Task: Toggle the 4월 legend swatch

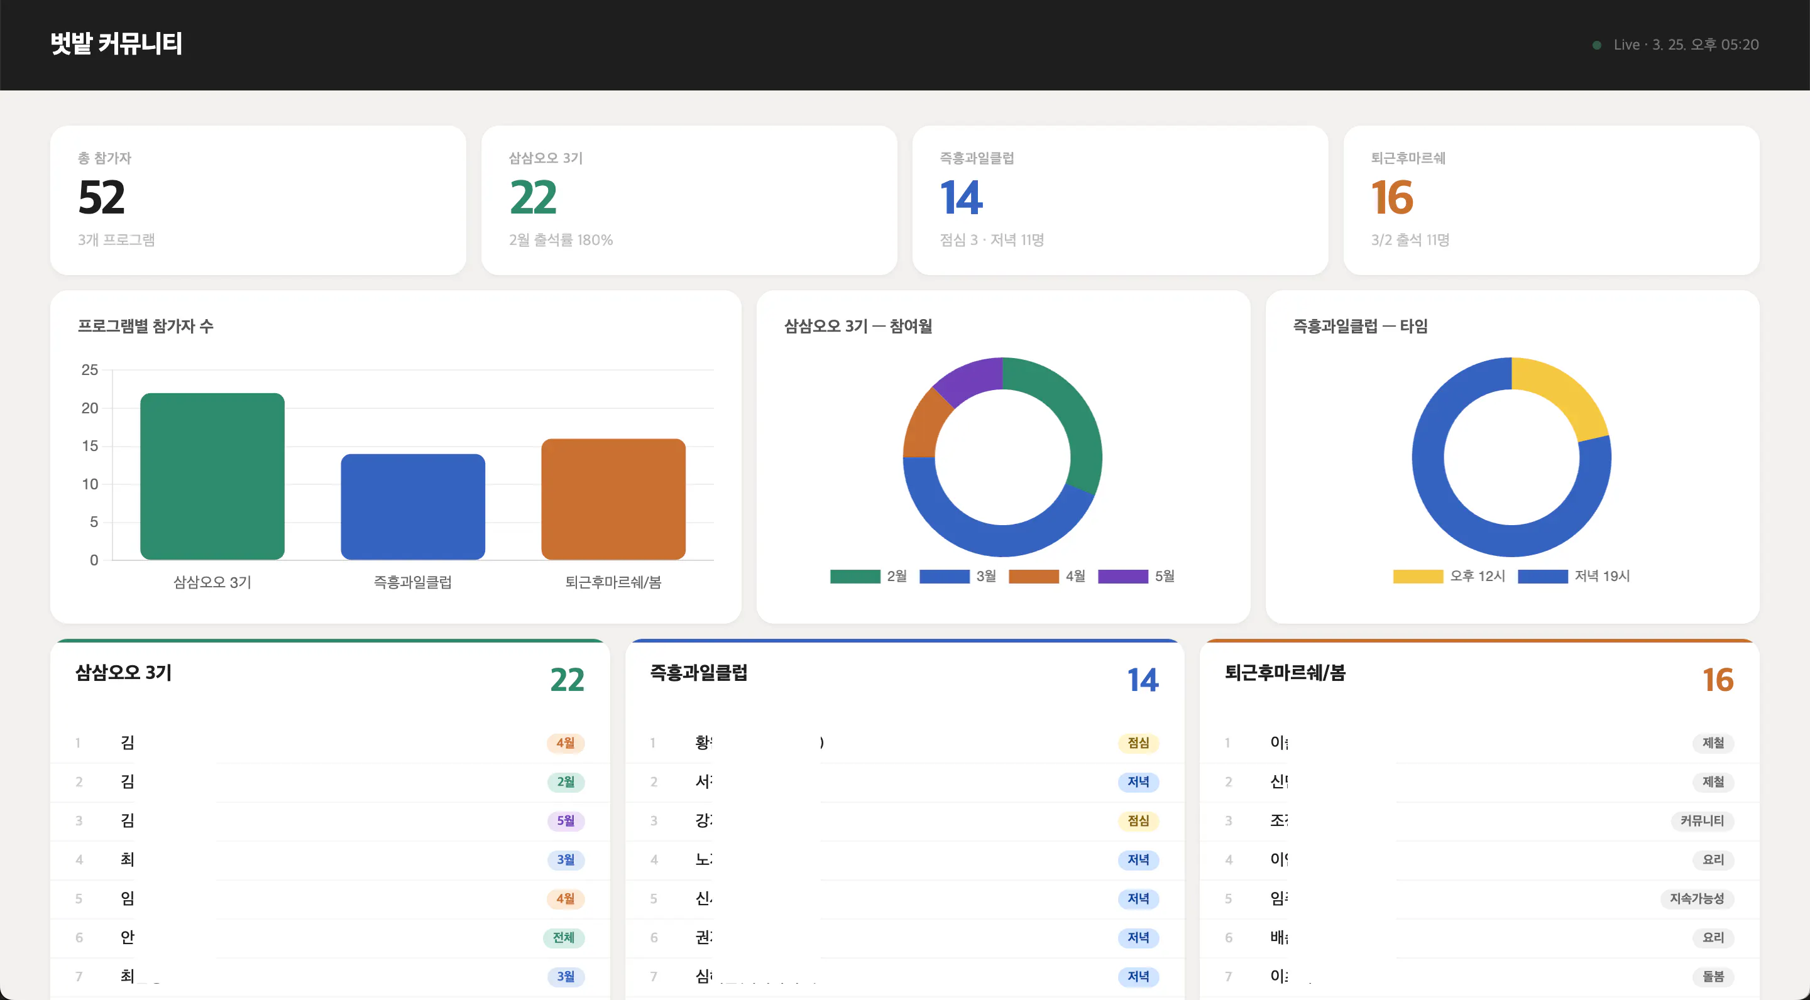Action: [1033, 576]
